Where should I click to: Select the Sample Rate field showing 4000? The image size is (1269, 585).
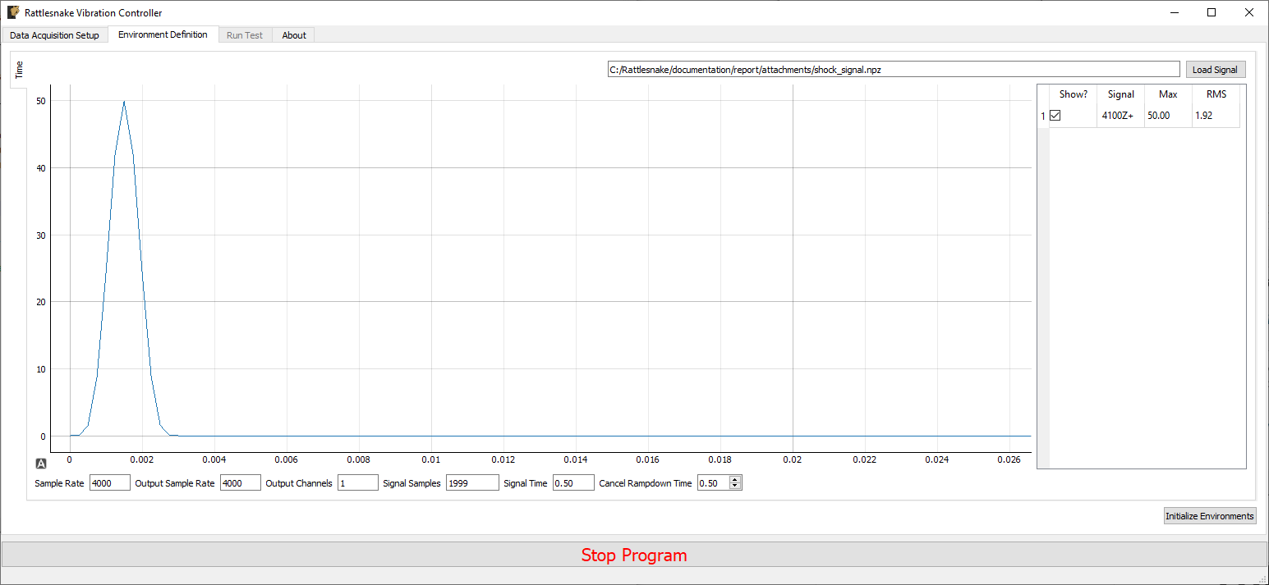tap(109, 482)
